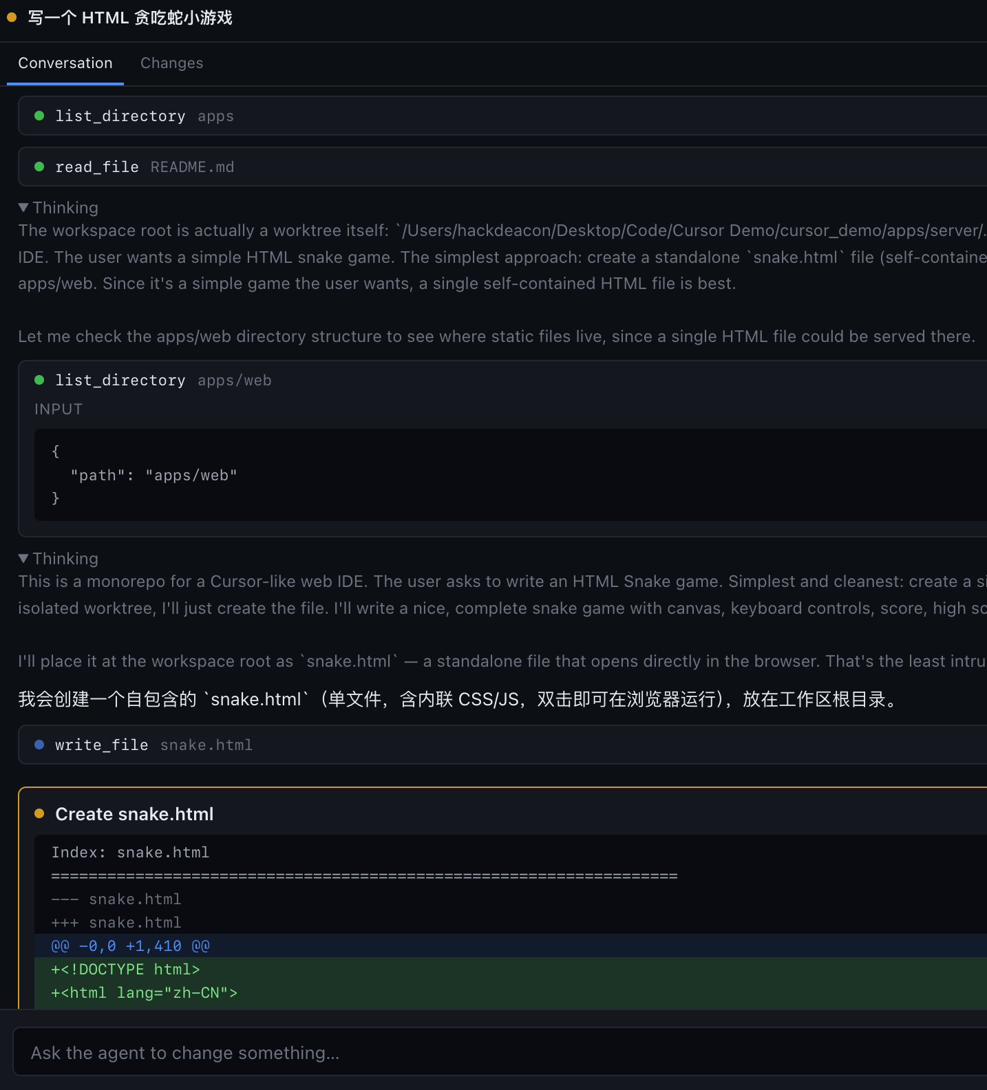Click the line starting "The workspace root is actually"
The image size is (987, 1090).
click(502, 231)
